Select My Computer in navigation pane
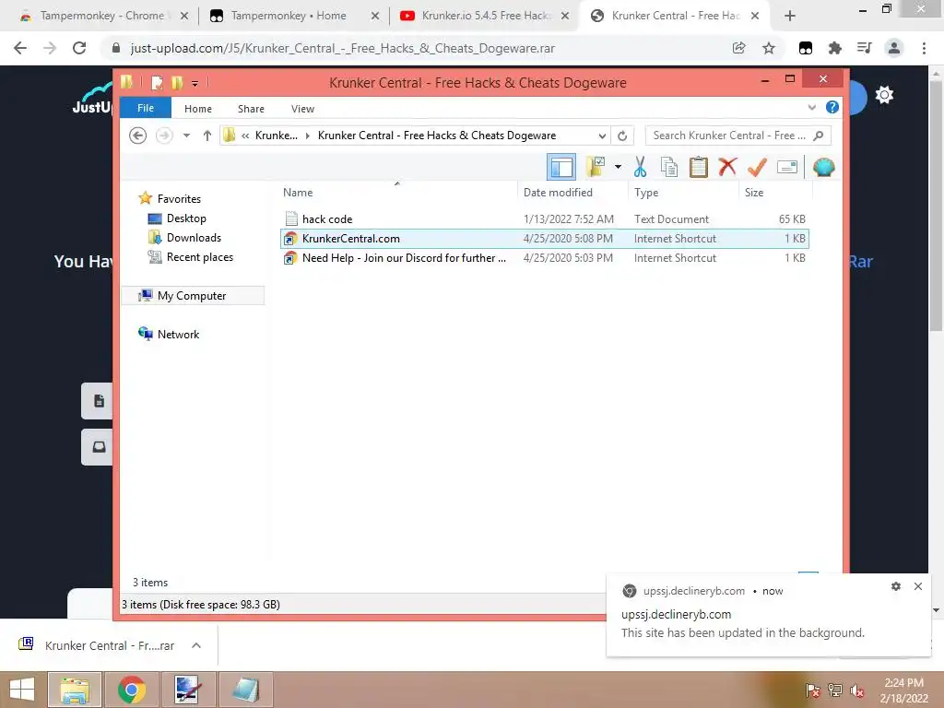The width and height of the screenshot is (944, 708). click(192, 296)
